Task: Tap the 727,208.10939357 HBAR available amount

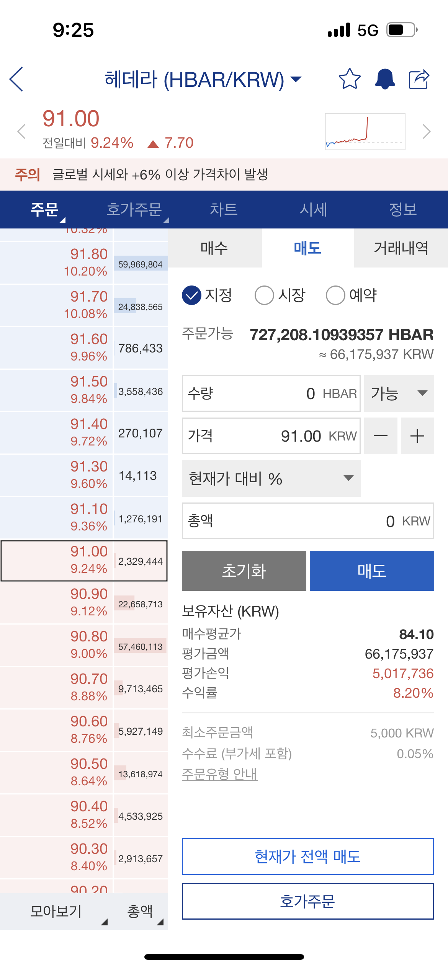Action: click(342, 334)
